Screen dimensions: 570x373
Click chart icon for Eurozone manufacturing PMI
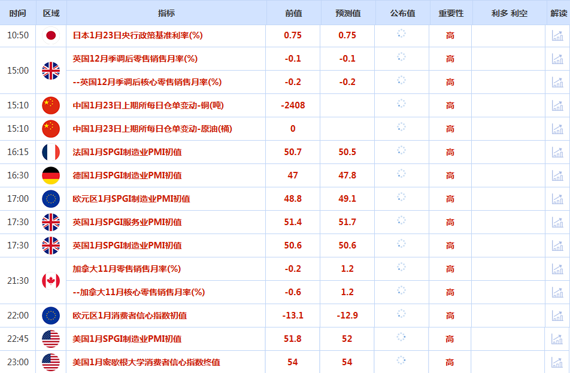click(x=557, y=199)
